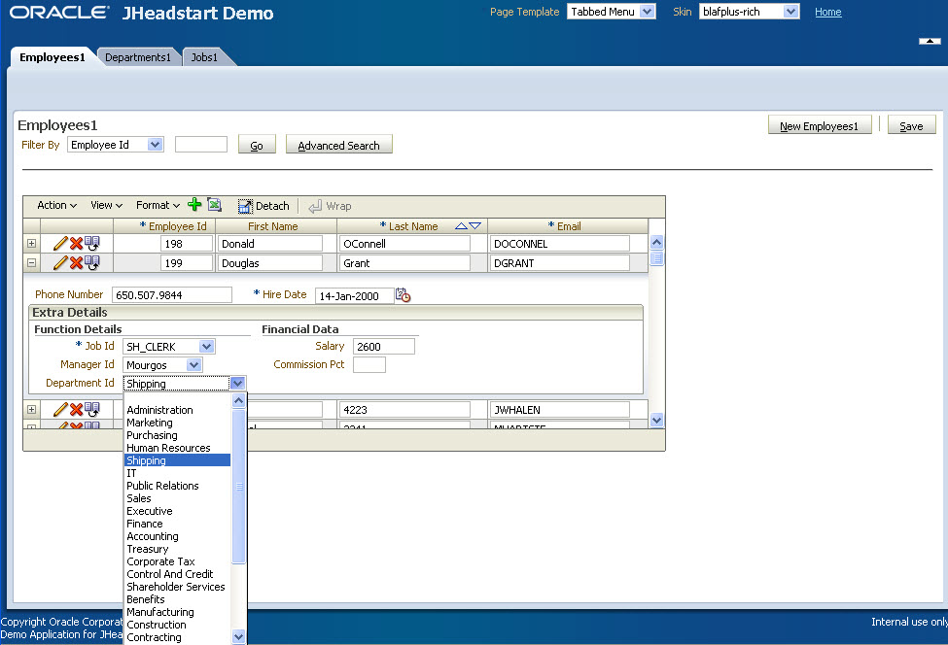This screenshot has height=645, width=948.
Task: Open the Skin dropdown
Action: 749,12
